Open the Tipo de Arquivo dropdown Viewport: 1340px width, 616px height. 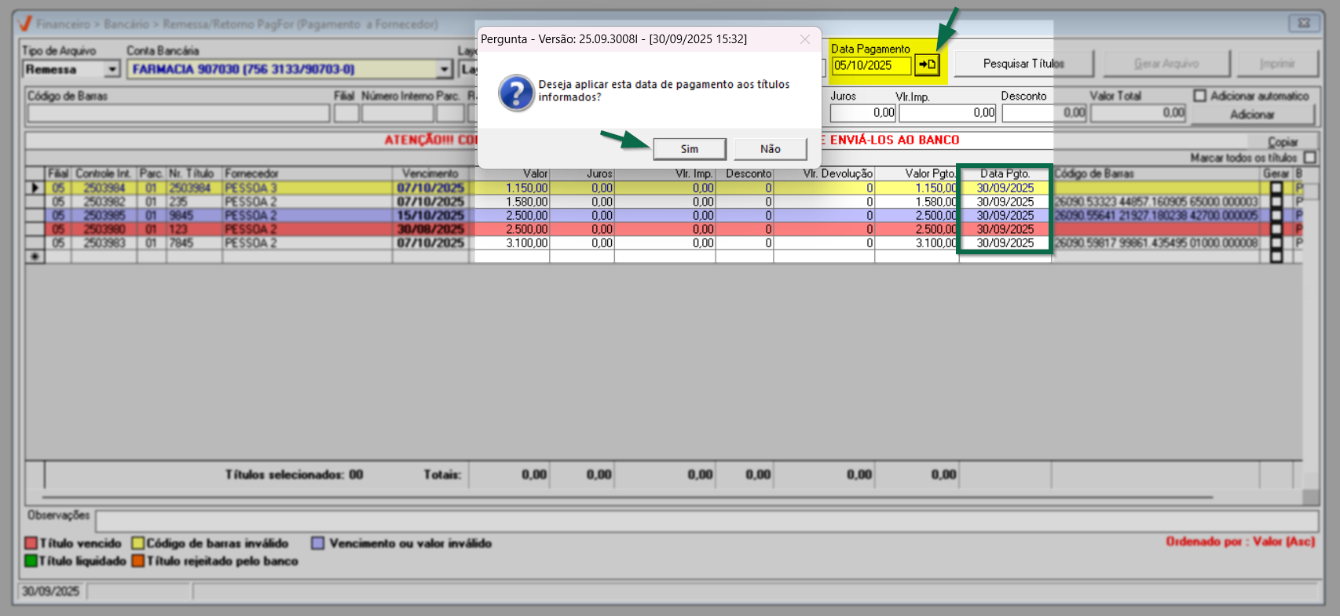(x=112, y=70)
